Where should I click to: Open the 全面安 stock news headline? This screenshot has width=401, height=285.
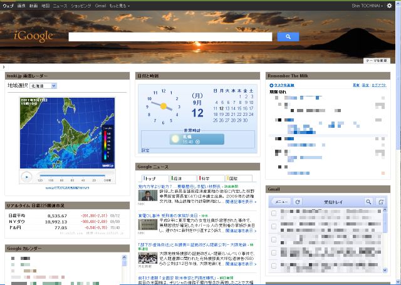[x=177, y=278]
